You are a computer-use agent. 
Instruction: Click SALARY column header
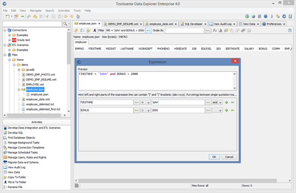tap(249, 49)
